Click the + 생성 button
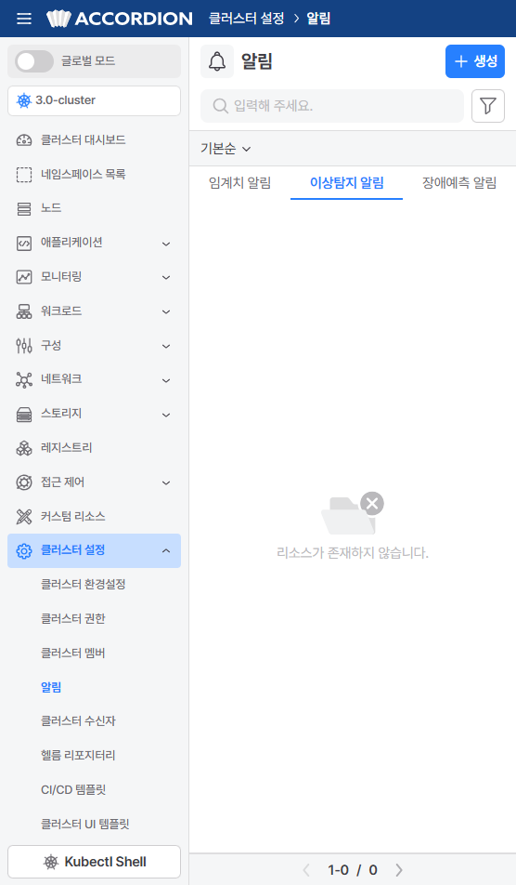Viewport: 516px width, 885px height. pos(475,61)
